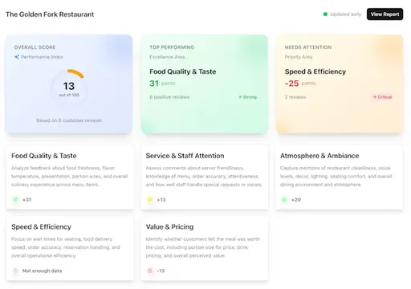411x289 pixels.
Task: Select the Atmosphere & Ambiance card title
Action: pyautogui.click(x=319, y=156)
